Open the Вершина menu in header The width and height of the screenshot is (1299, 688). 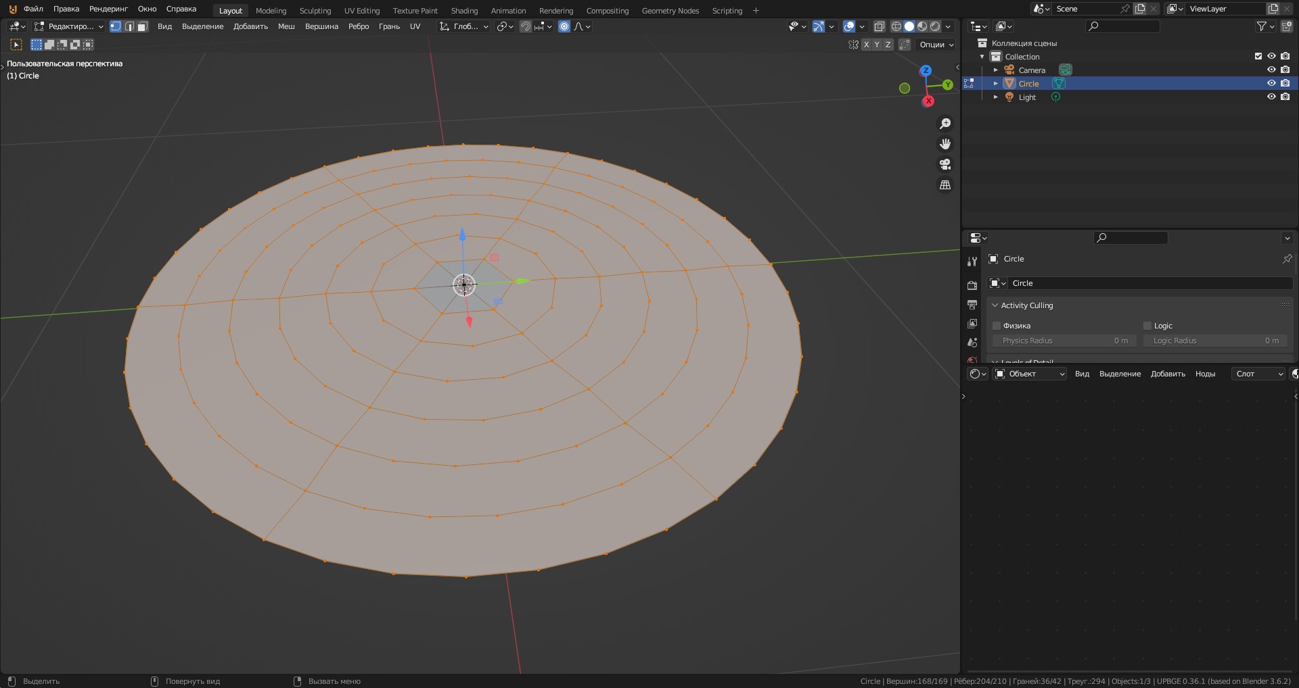pyautogui.click(x=321, y=26)
